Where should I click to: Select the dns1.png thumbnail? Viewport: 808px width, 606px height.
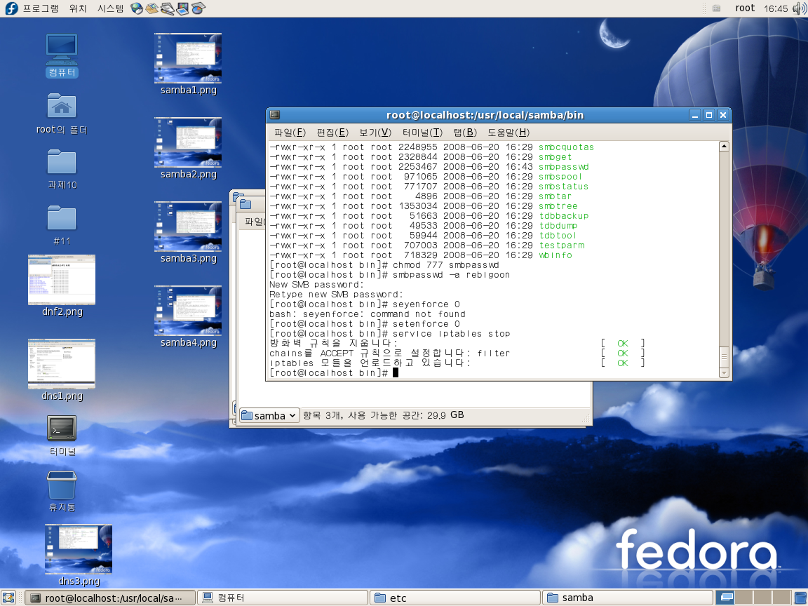(62, 363)
